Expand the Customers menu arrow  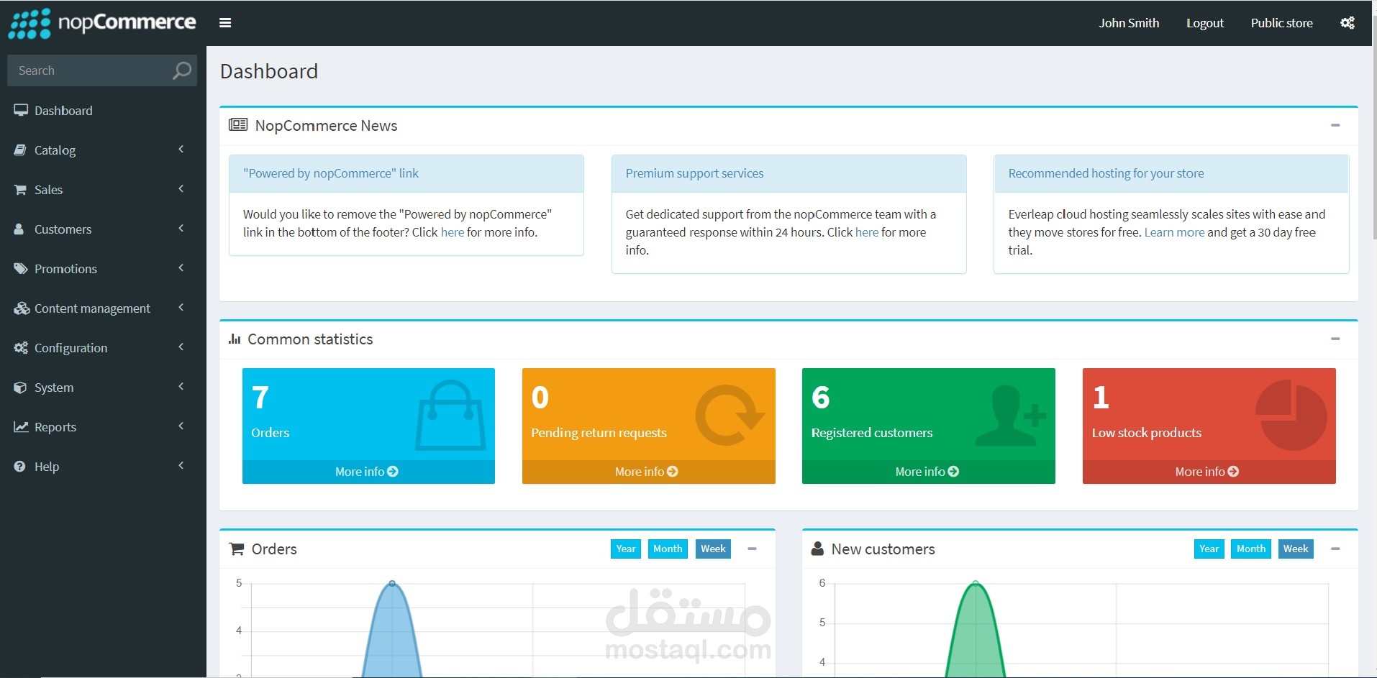tap(181, 229)
